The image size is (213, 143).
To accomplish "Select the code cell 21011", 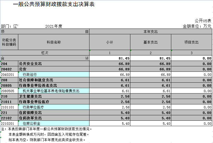I will (9, 102).
